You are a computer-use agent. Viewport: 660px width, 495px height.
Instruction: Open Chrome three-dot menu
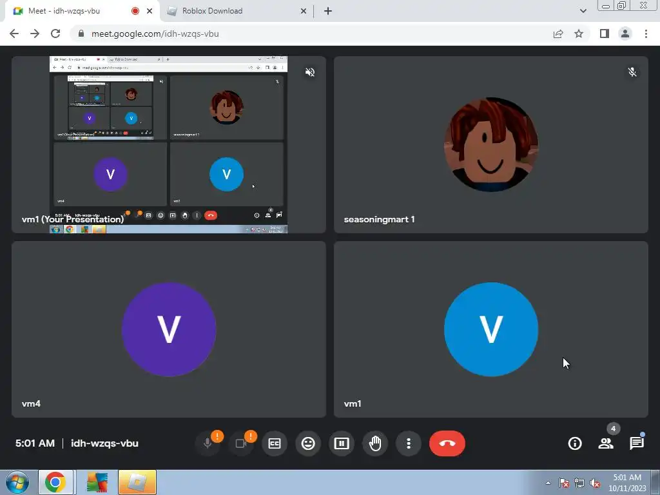coord(646,34)
